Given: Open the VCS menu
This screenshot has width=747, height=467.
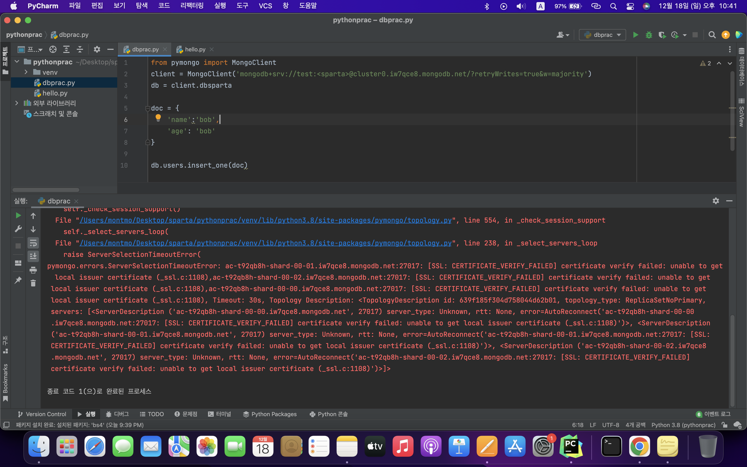Looking at the screenshot, I should click(265, 6).
